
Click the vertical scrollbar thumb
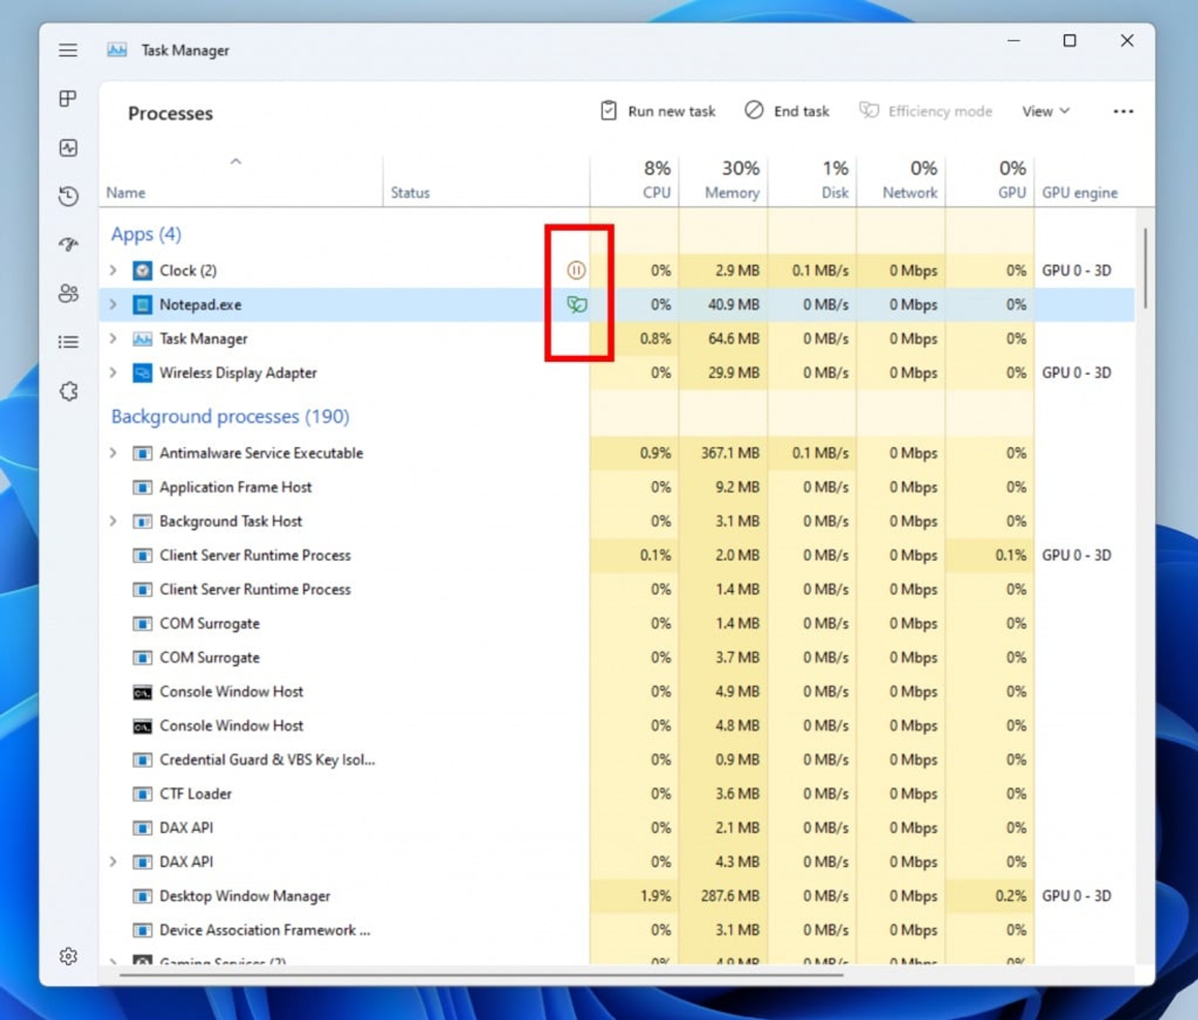click(1146, 268)
